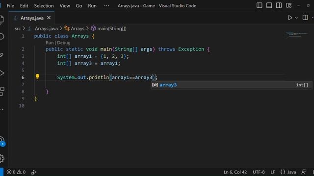Viewport: 314px width, 176px height.
Task: Show more menu items via ellipsis
Action: [x=107, y=5]
